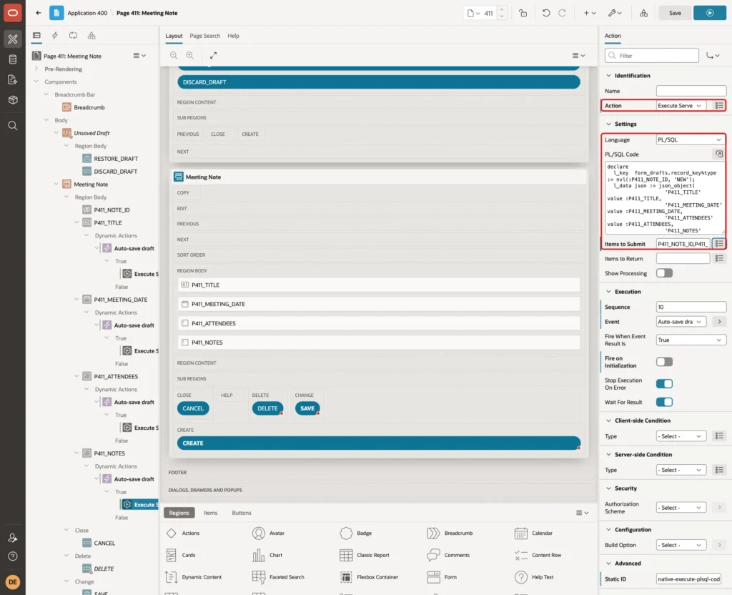Open the help question mark icon
Viewport: 732px width, 595px height.
click(x=13, y=556)
